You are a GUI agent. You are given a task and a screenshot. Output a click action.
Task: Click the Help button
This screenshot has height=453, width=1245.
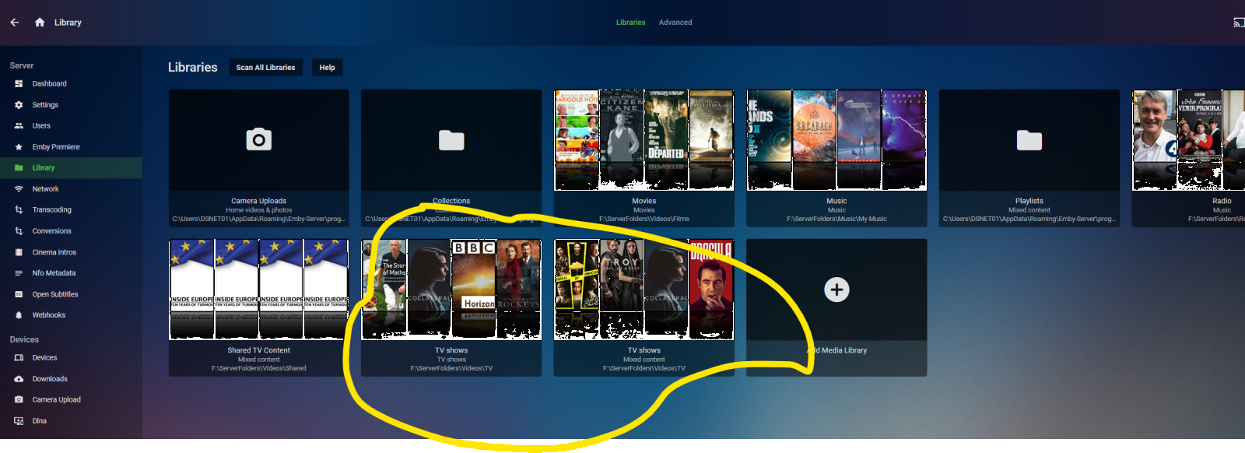(x=327, y=68)
